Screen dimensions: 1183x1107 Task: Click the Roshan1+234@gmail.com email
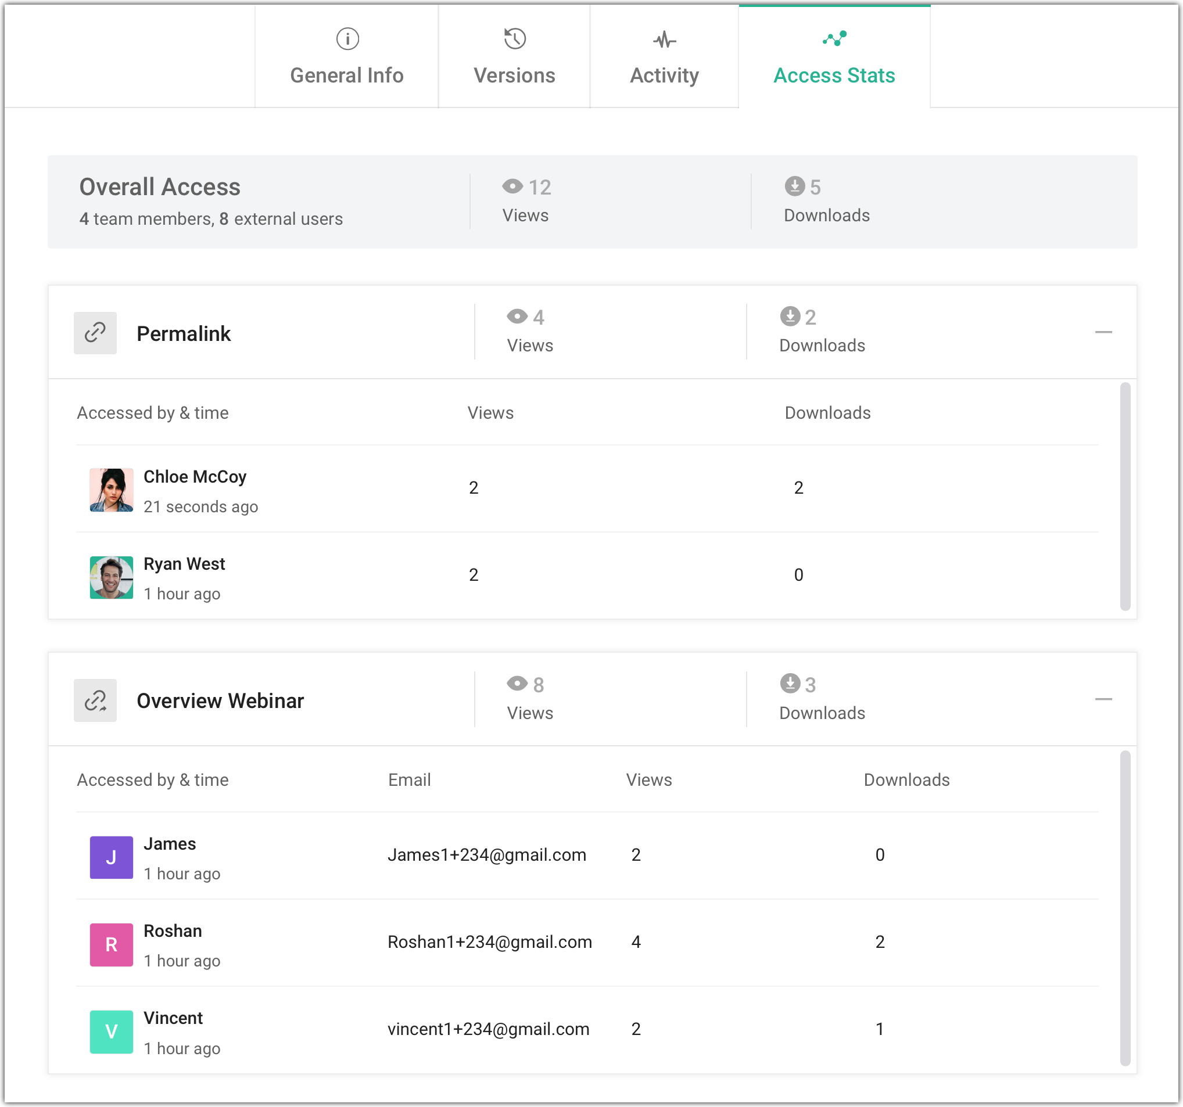[489, 942]
